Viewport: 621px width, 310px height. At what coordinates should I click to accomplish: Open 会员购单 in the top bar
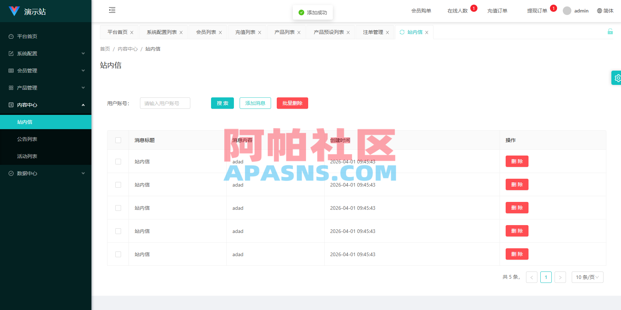tap(421, 11)
